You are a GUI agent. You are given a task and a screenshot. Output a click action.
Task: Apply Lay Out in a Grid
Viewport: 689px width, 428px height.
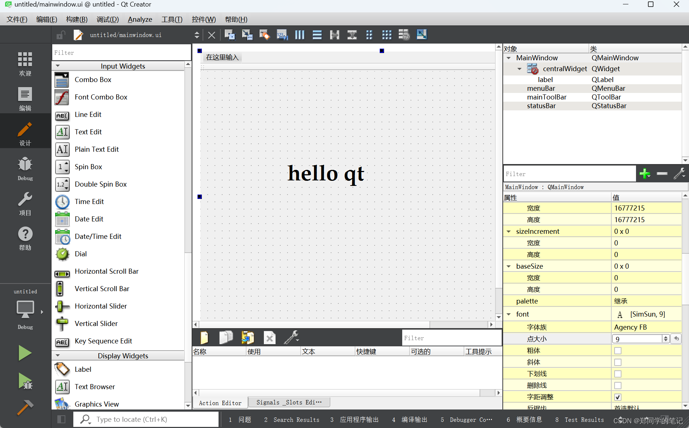point(387,35)
